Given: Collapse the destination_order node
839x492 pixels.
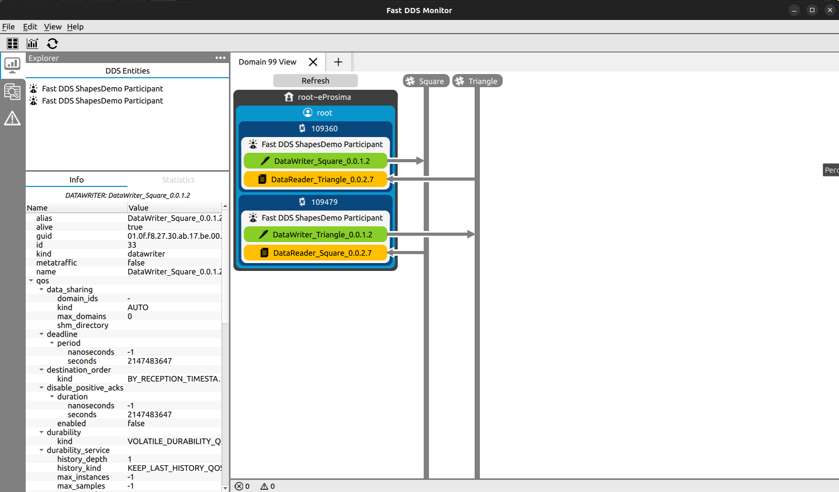Looking at the screenshot, I should click(x=41, y=370).
